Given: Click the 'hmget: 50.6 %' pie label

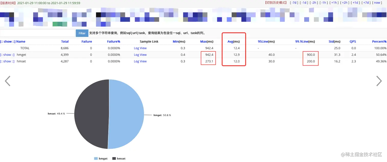Looking at the screenshot, I should [x=162, y=115].
